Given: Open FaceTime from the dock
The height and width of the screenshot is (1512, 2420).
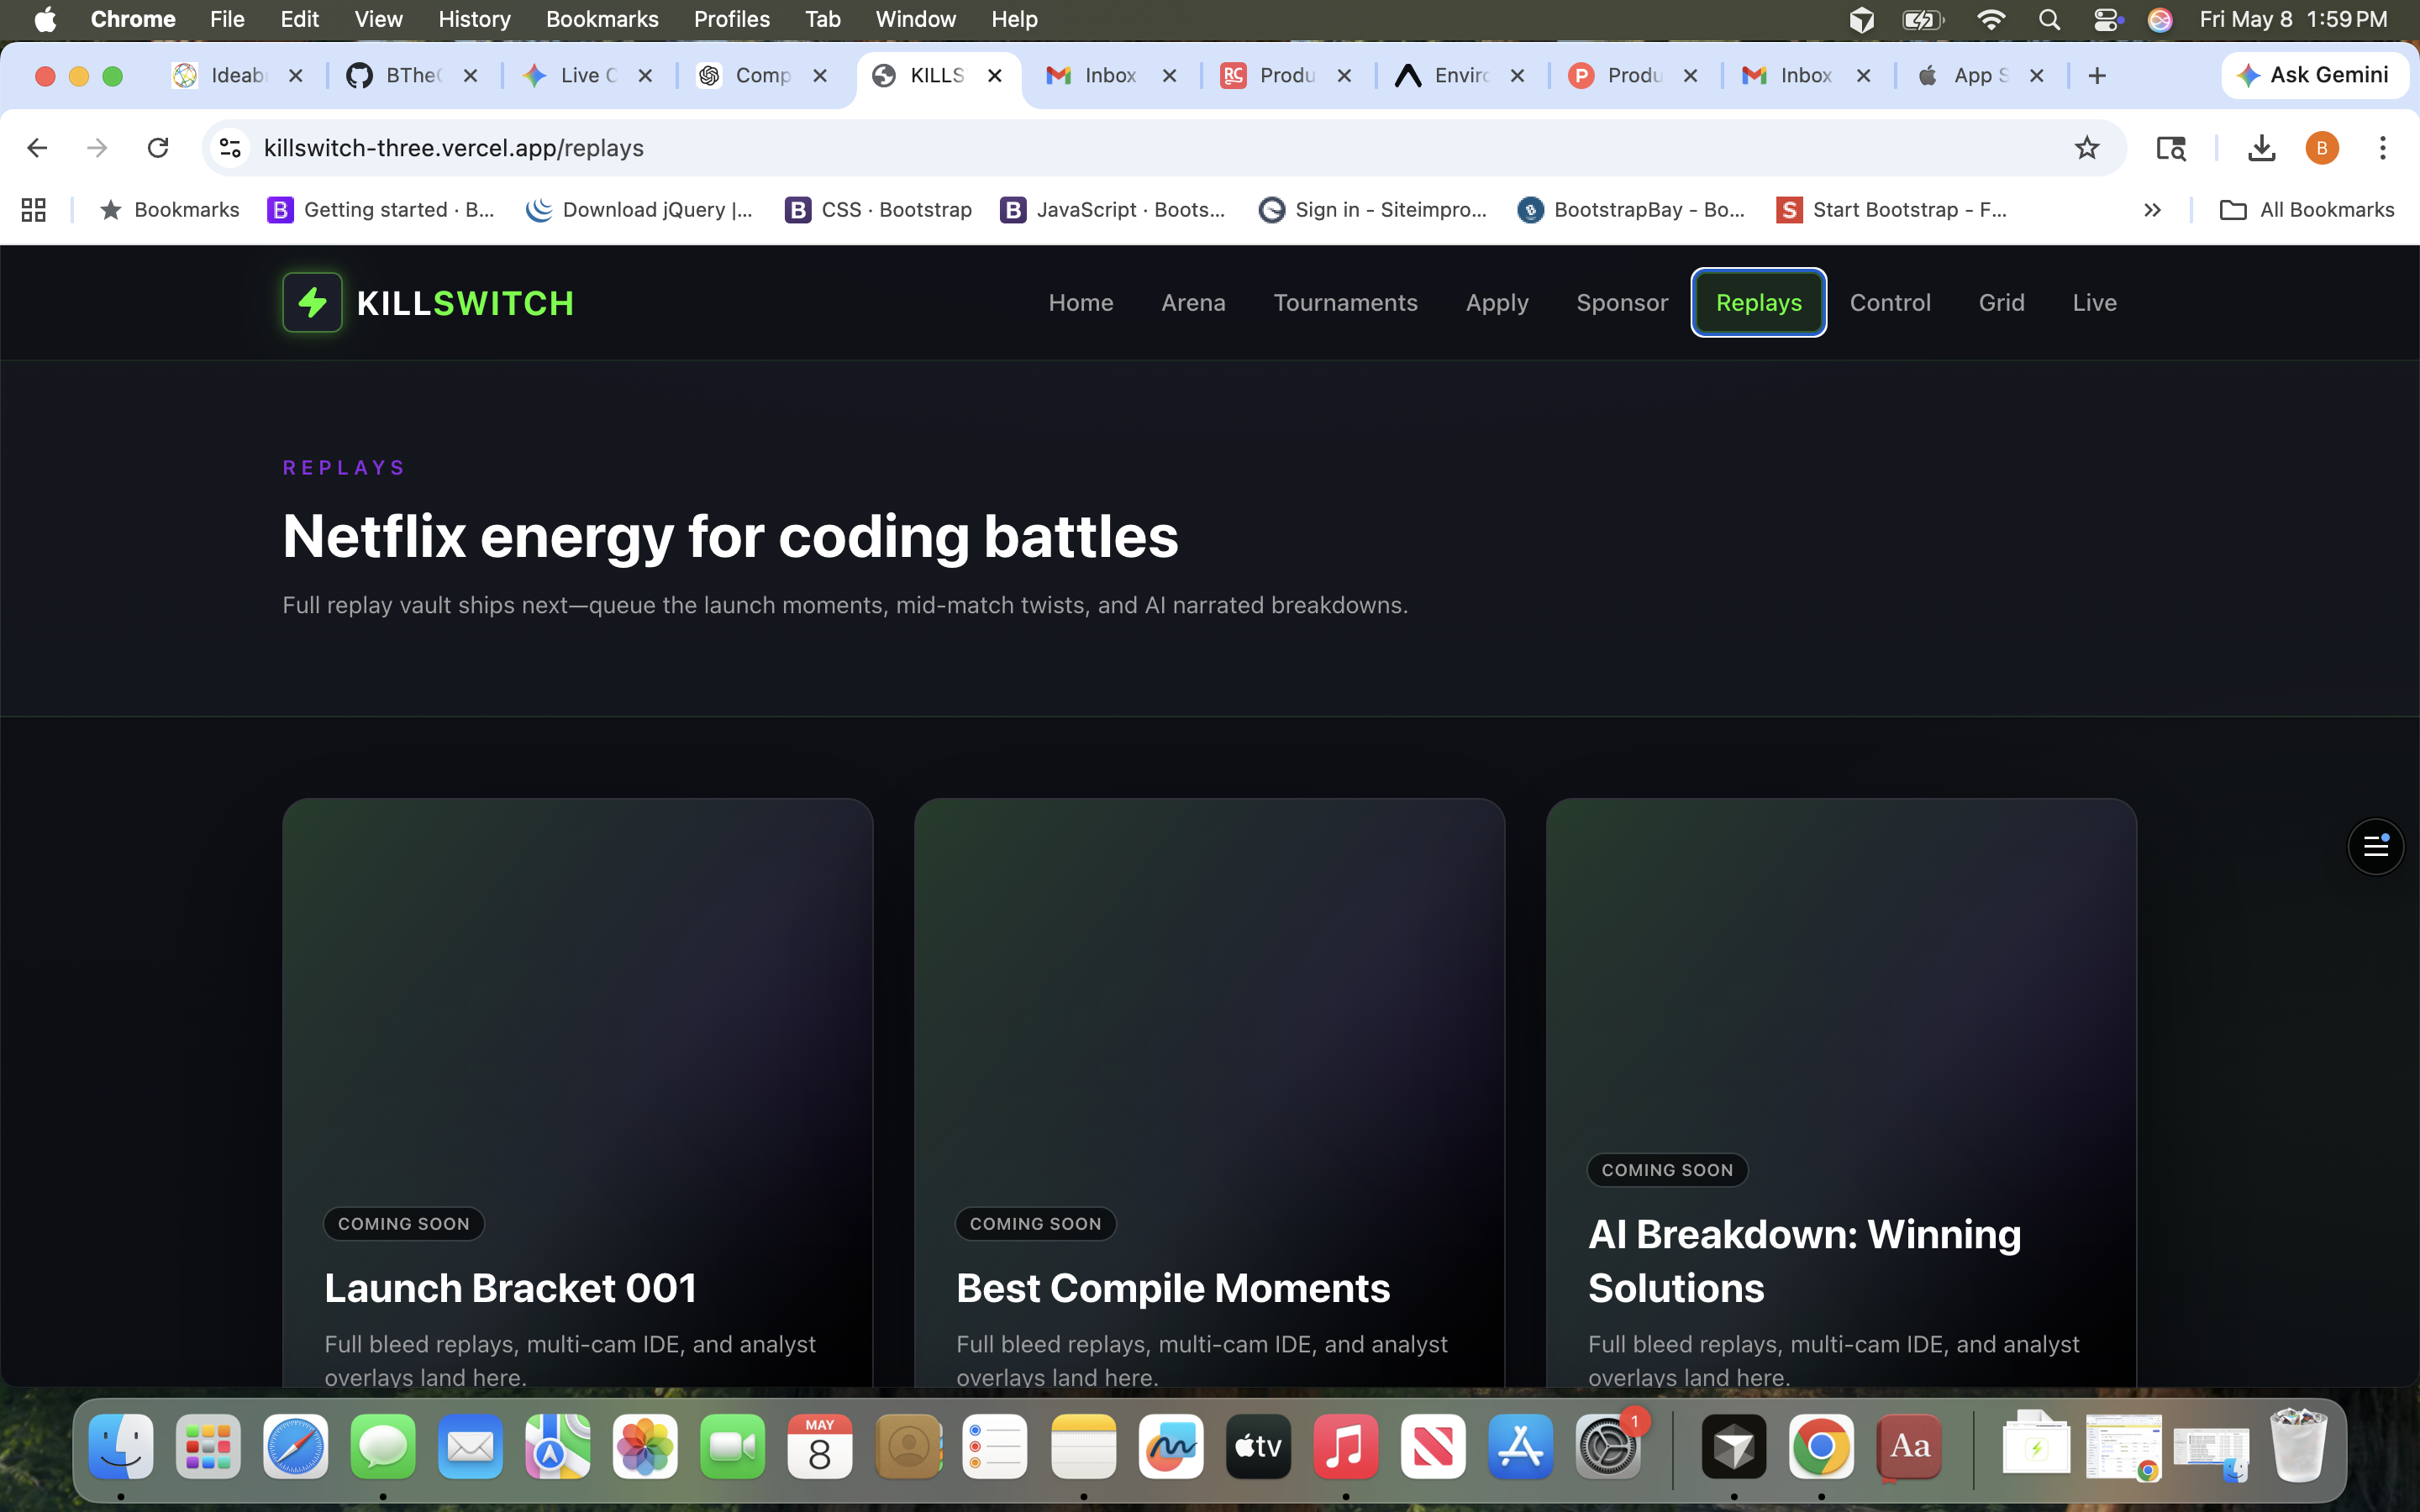Looking at the screenshot, I should [733, 1446].
